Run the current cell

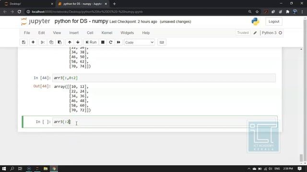pos(91,43)
